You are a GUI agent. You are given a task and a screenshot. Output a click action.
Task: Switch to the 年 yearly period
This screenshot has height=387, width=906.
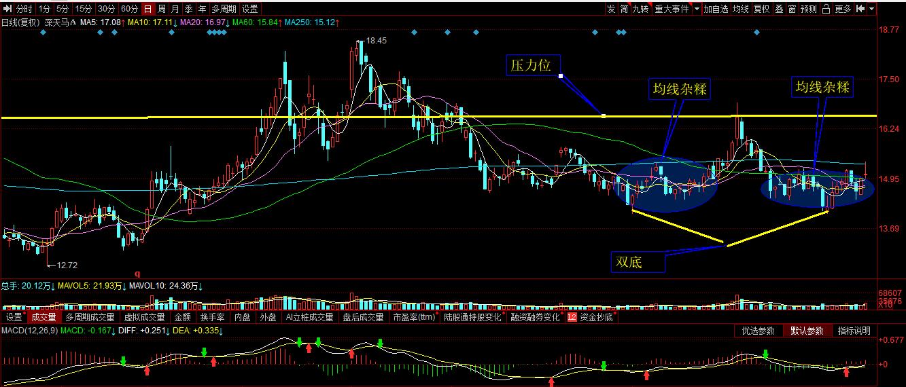click(203, 9)
